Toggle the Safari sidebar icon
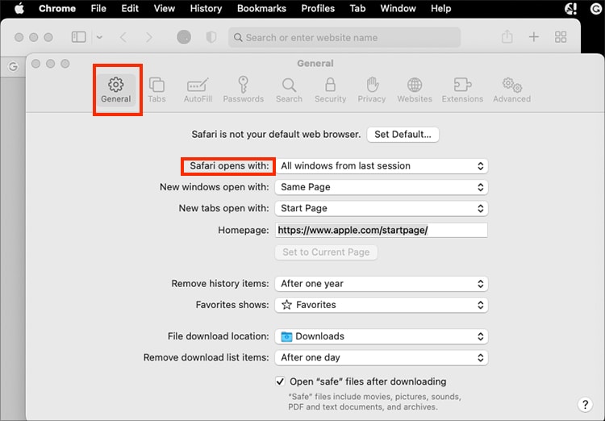Viewport: 605px width, 421px height. (79, 37)
